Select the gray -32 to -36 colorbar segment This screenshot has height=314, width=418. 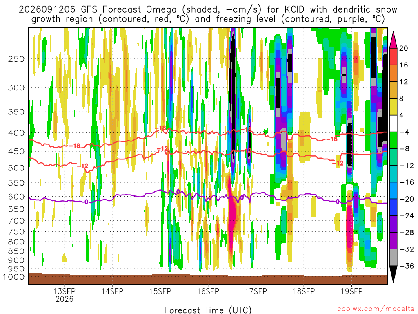point(393,258)
